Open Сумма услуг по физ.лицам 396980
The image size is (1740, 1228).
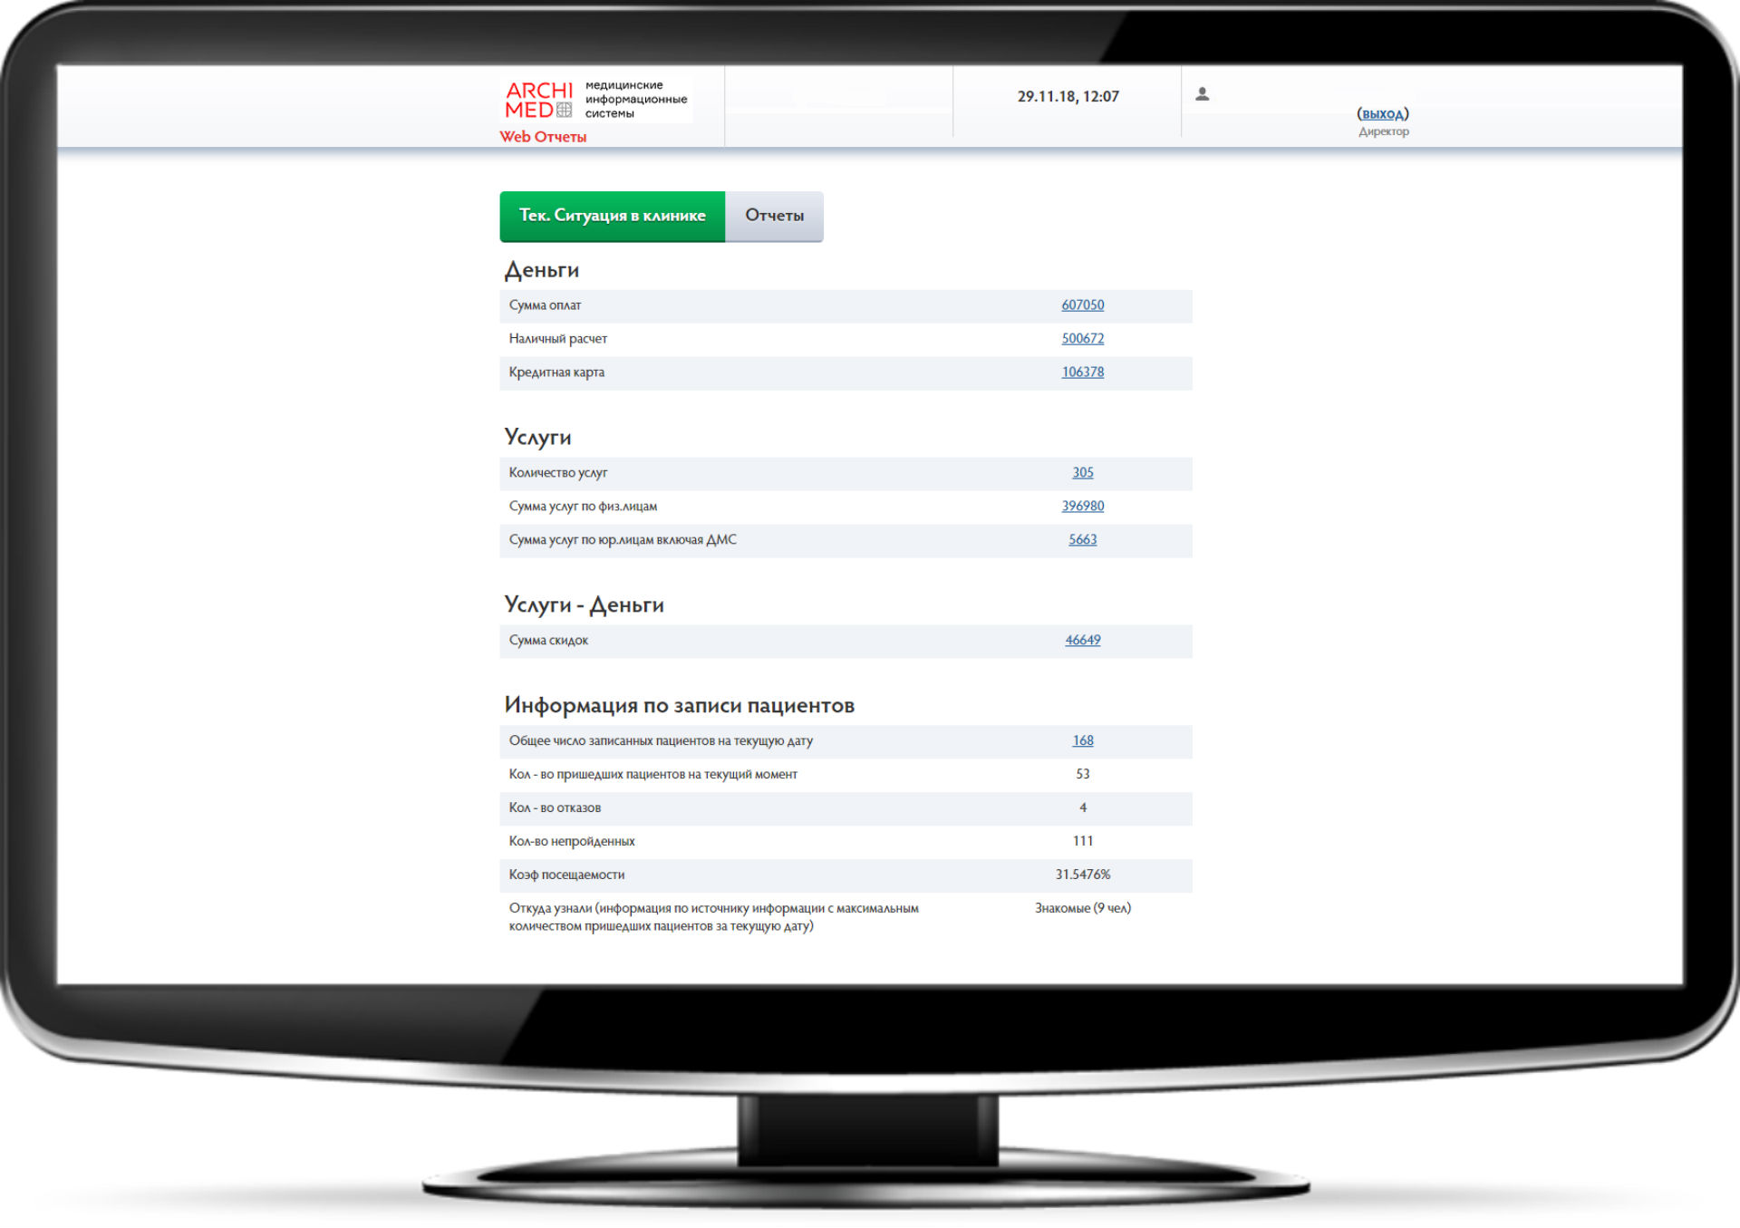point(1082,507)
